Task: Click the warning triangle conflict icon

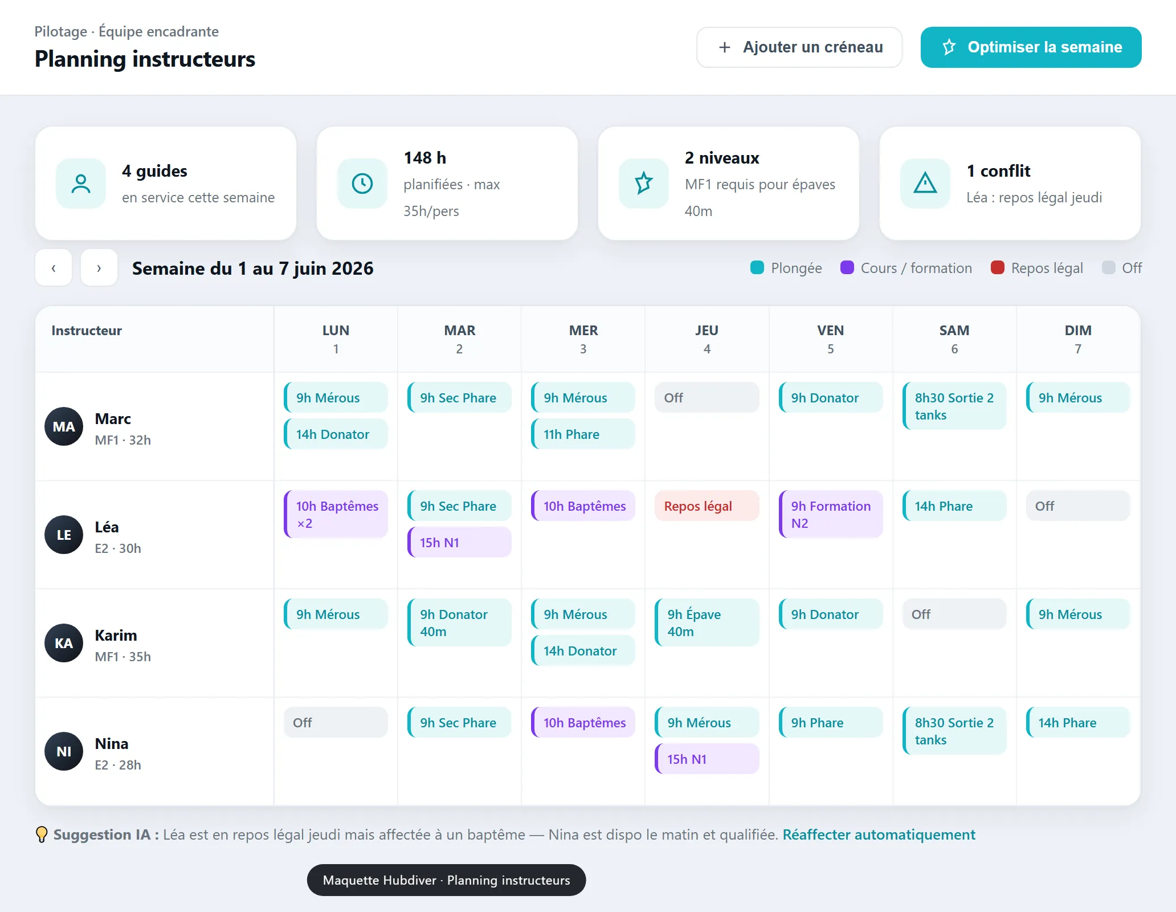Action: click(x=925, y=184)
